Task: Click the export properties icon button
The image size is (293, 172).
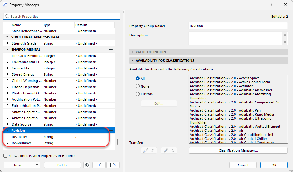Action: pyautogui.click(x=113, y=165)
